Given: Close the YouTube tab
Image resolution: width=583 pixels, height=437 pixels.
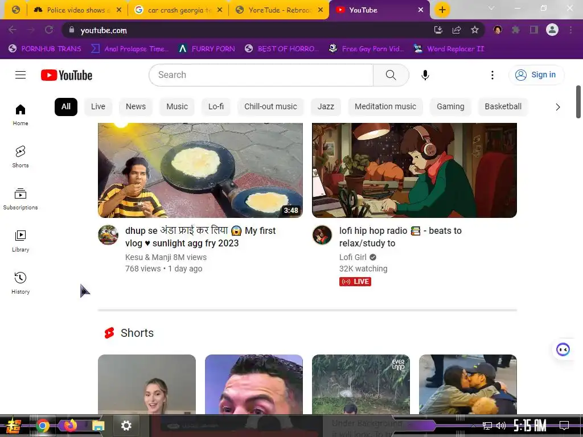Looking at the screenshot, I should [x=421, y=10].
